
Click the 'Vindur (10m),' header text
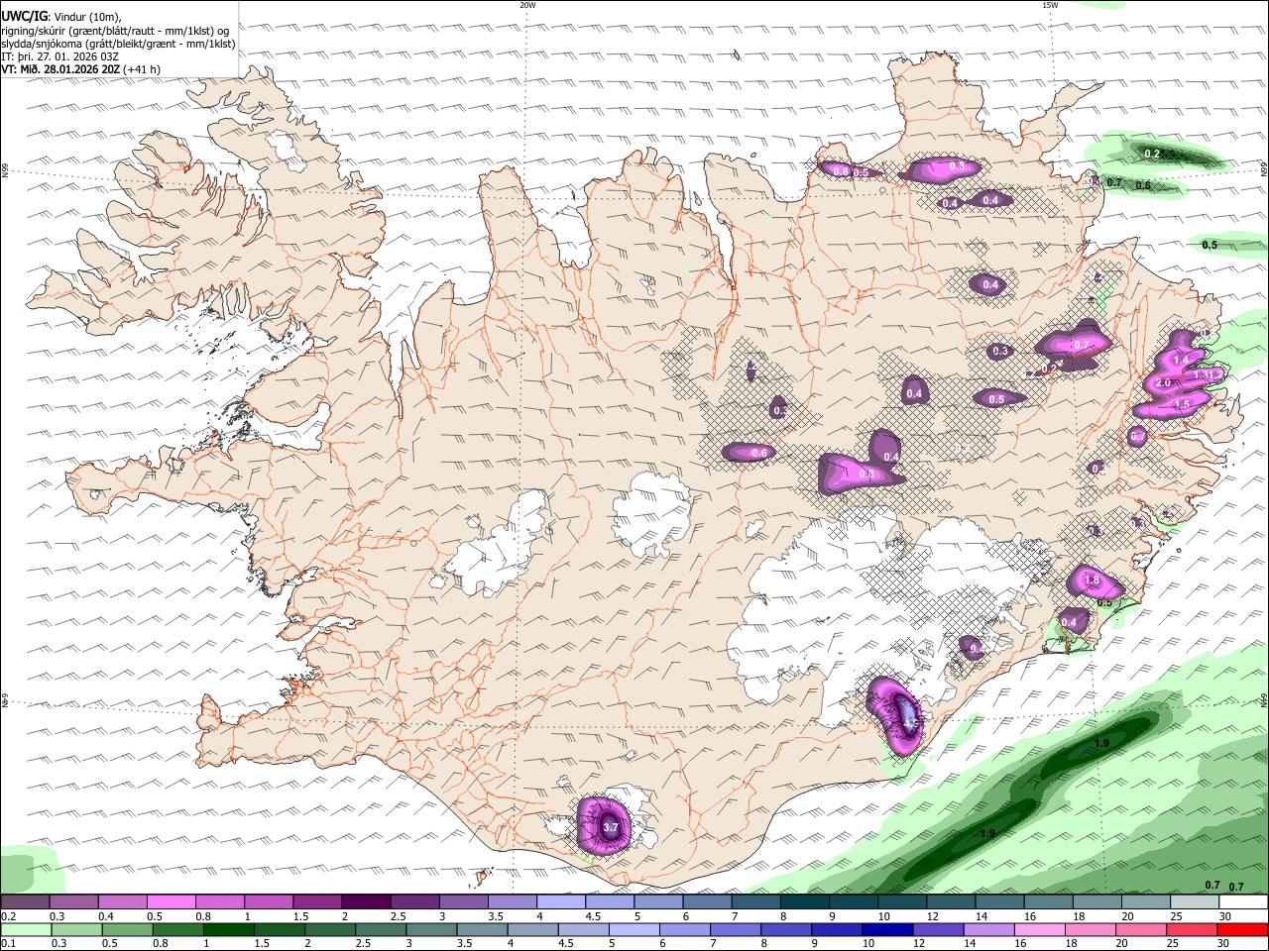(x=88, y=16)
